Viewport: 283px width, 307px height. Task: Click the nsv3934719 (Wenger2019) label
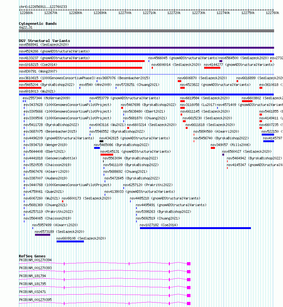click(45, 145)
